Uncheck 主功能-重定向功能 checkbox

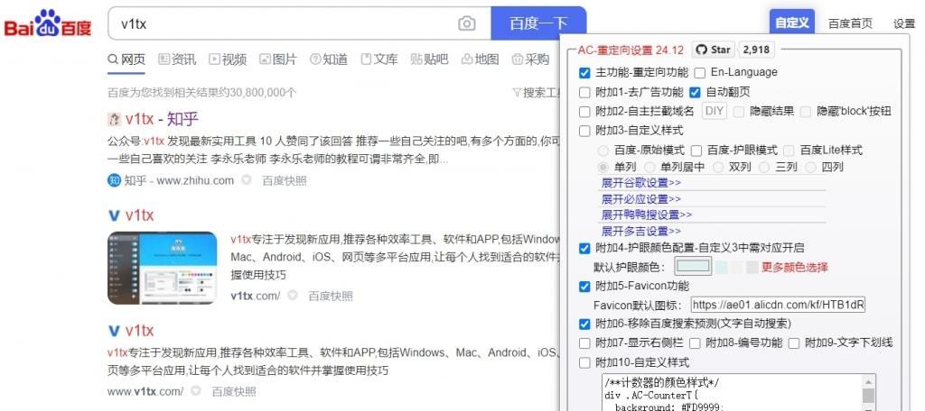point(584,73)
